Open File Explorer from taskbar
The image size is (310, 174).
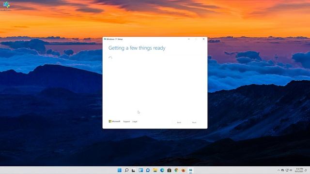pos(155,170)
